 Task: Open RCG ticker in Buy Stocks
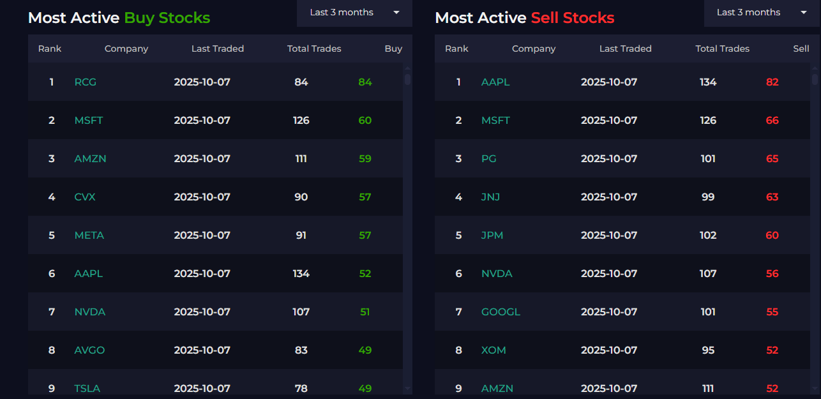click(86, 82)
